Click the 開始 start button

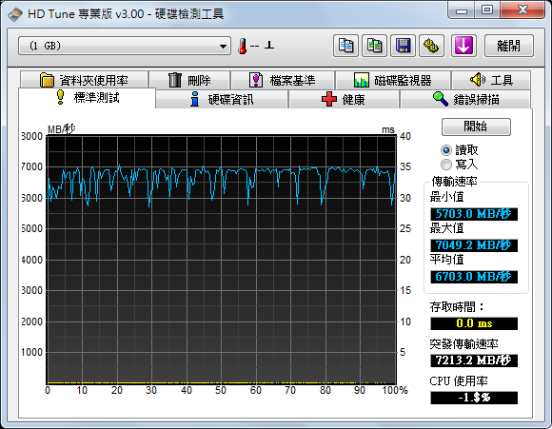[476, 127]
